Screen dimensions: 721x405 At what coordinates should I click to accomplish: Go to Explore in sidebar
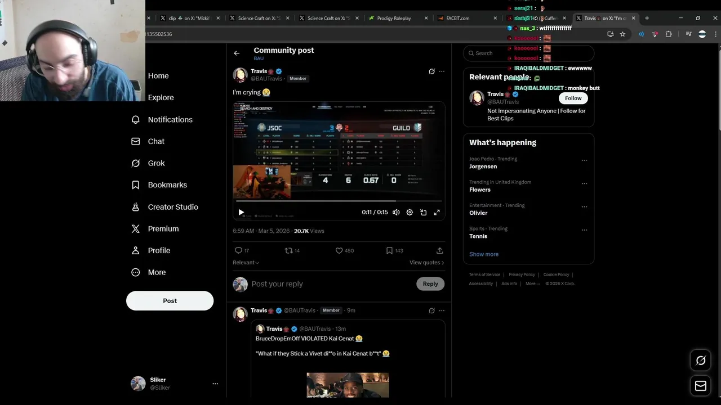(x=152, y=97)
